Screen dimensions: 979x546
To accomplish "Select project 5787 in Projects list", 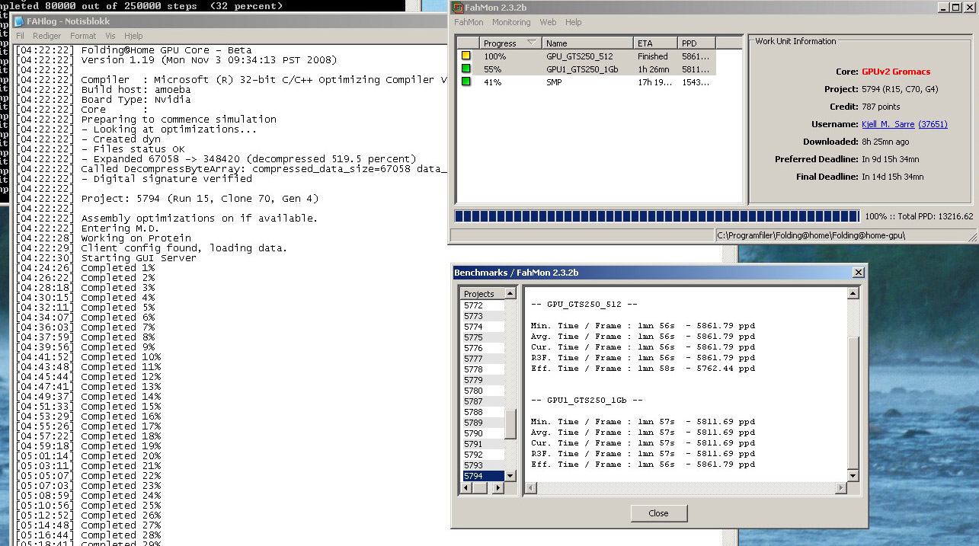I will coord(482,401).
